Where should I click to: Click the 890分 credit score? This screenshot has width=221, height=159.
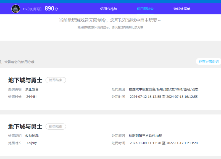click(x=51, y=9)
